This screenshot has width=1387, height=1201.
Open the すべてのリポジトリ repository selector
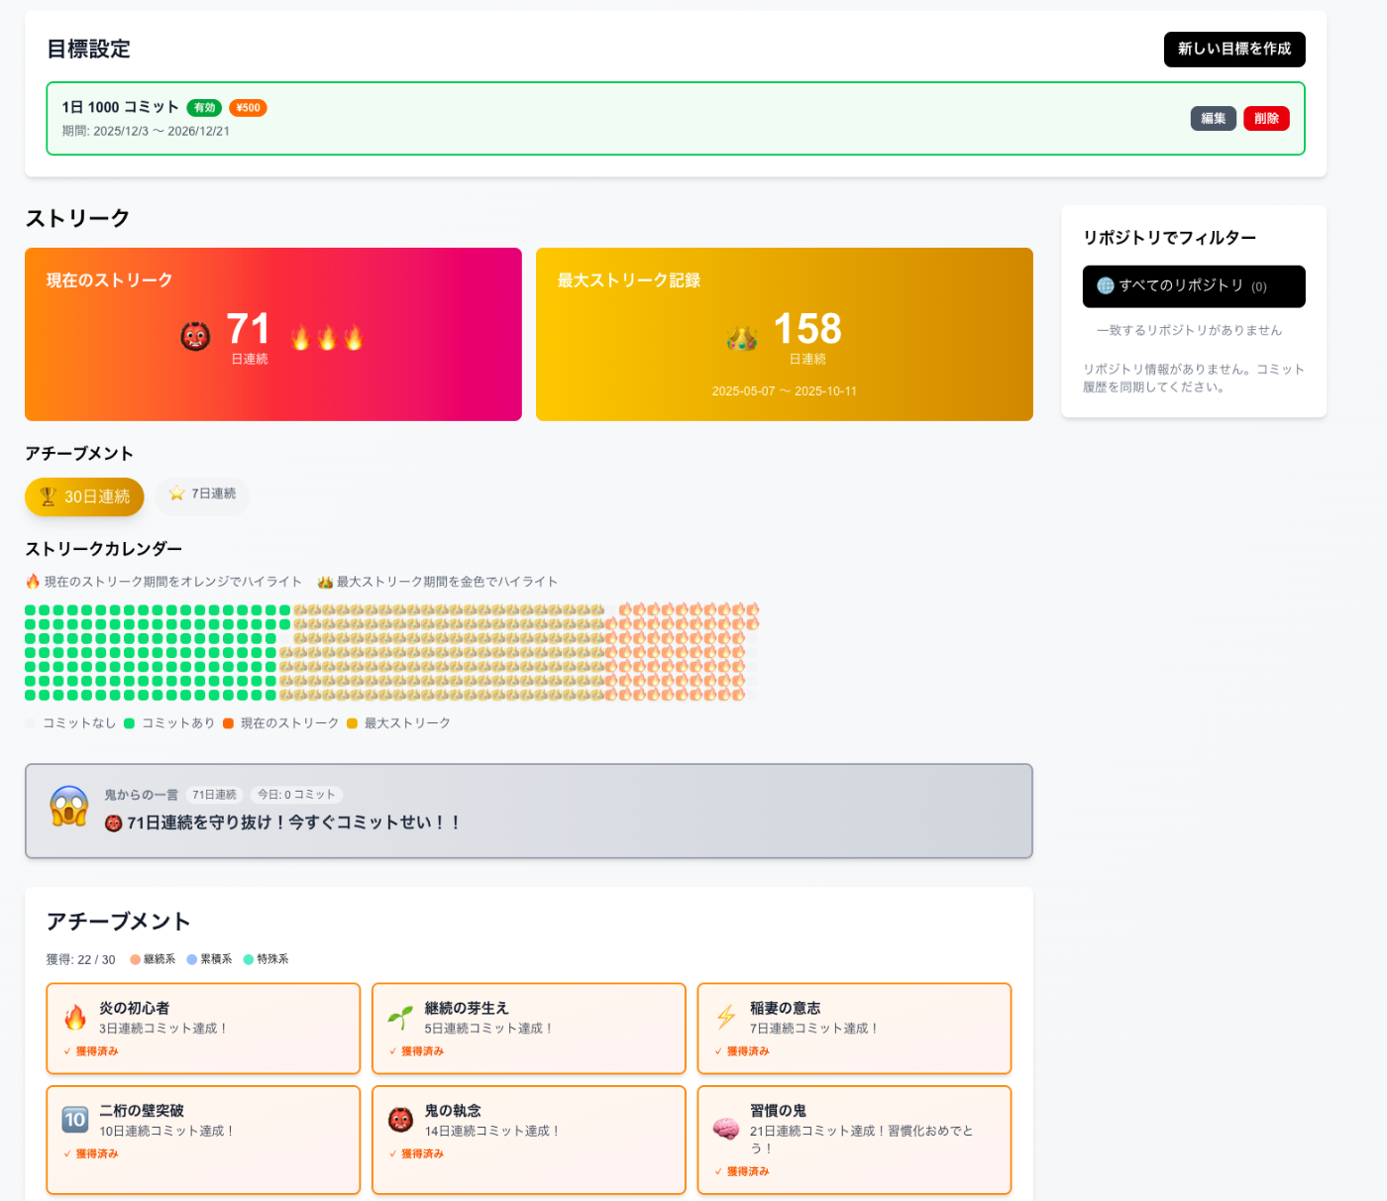pyautogui.click(x=1193, y=286)
